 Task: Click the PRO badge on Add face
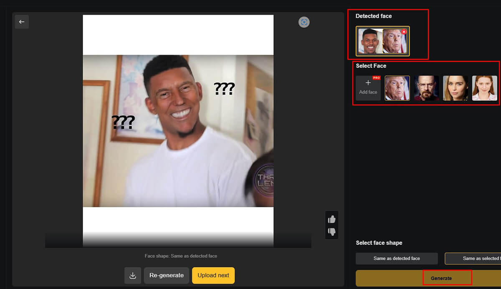click(x=376, y=77)
